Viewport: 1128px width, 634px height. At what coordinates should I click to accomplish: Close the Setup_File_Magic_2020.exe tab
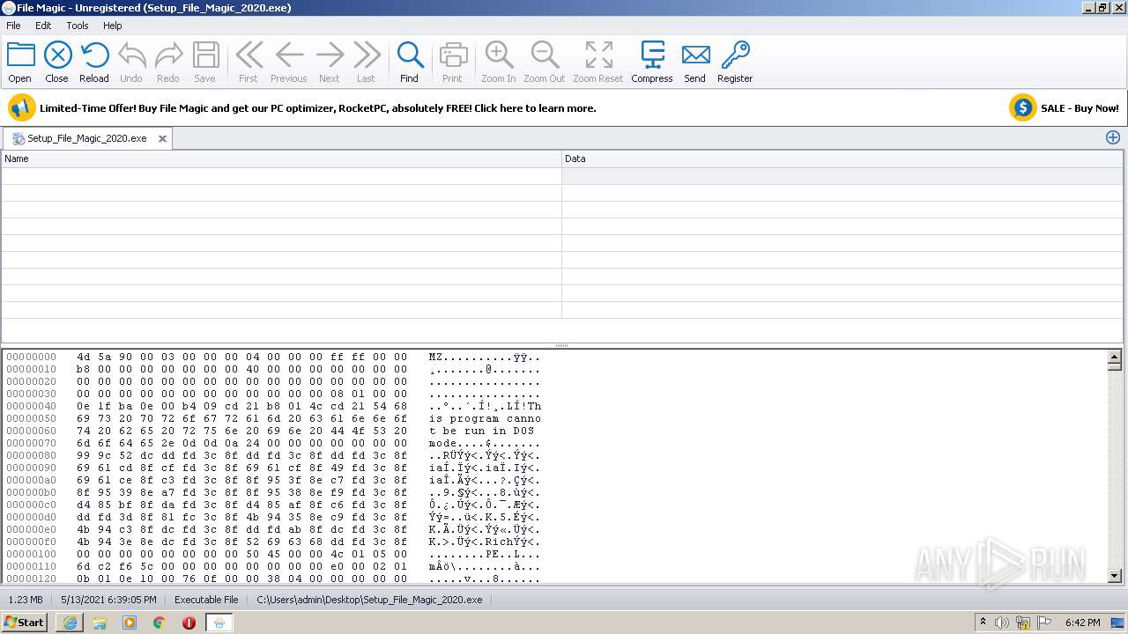pyautogui.click(x=163, y=138)
